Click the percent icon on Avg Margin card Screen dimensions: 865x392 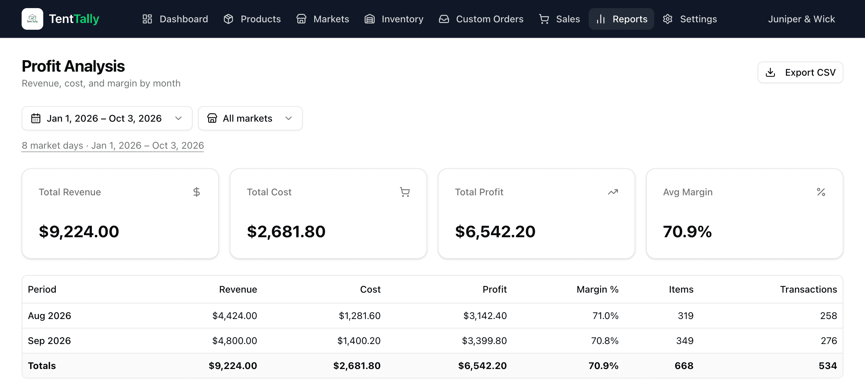pyautogui.click(x=821, y=192)
